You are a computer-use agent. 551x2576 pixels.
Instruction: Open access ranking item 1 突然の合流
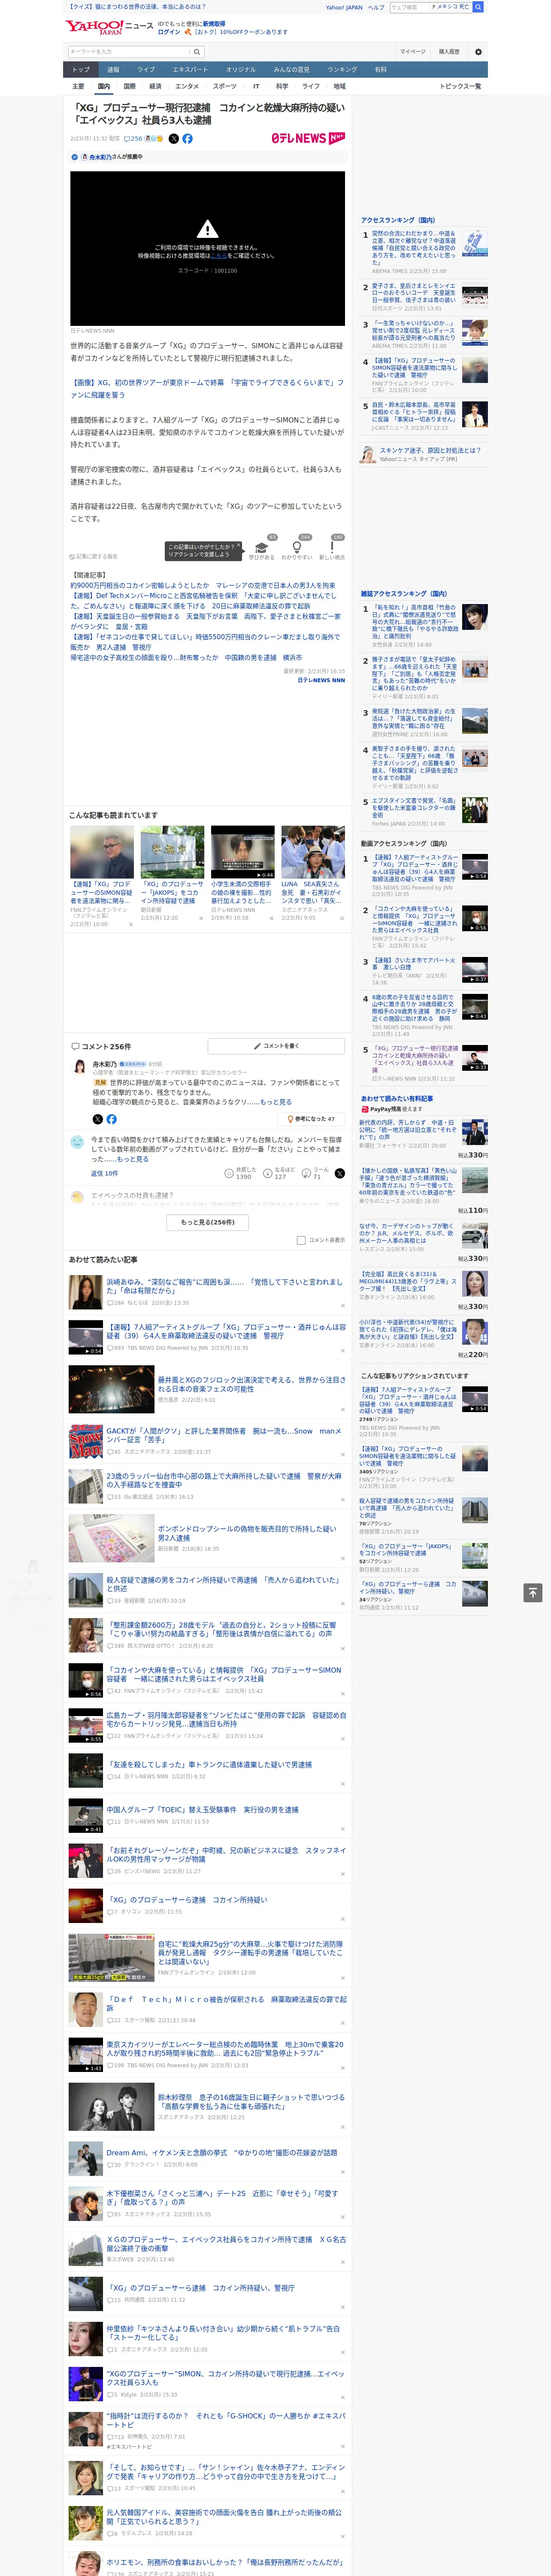pos(424,248)
